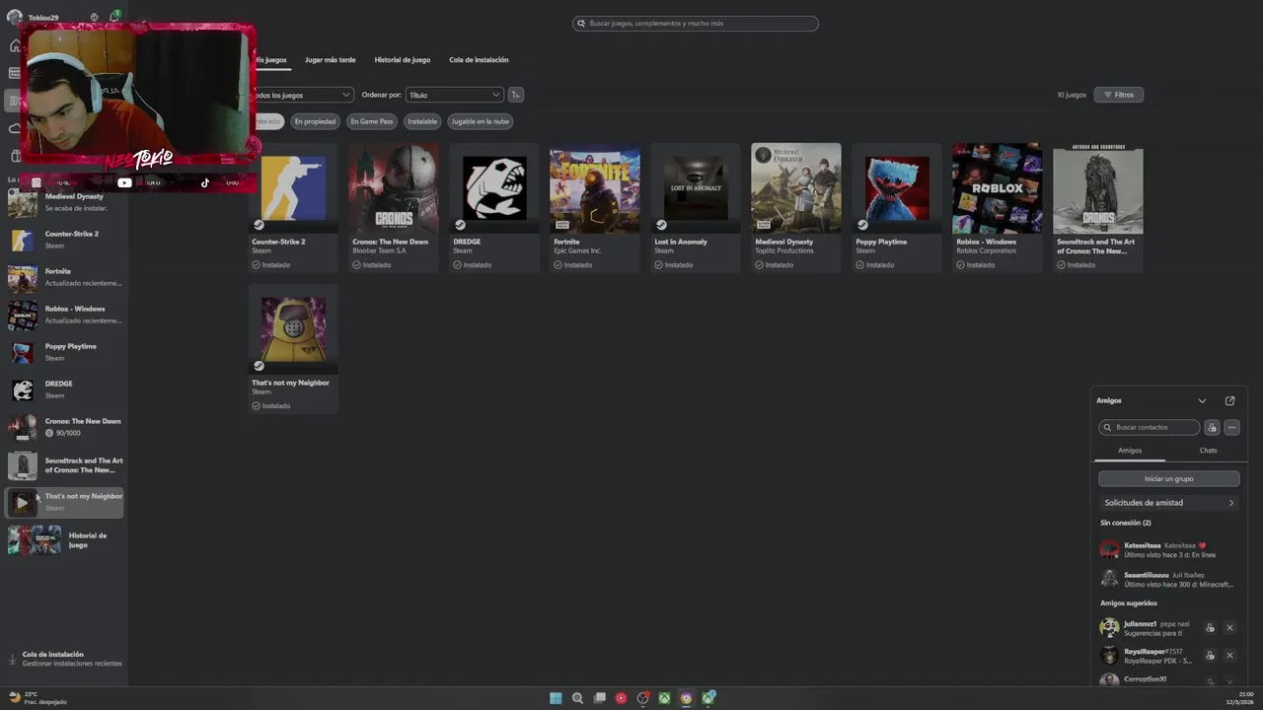Click Iniciar un grupo button

coord(1169,478)
